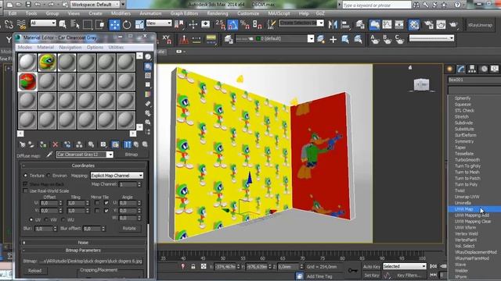
Task: Click the Undo icon in title bar
Action: tap(38, 5)
